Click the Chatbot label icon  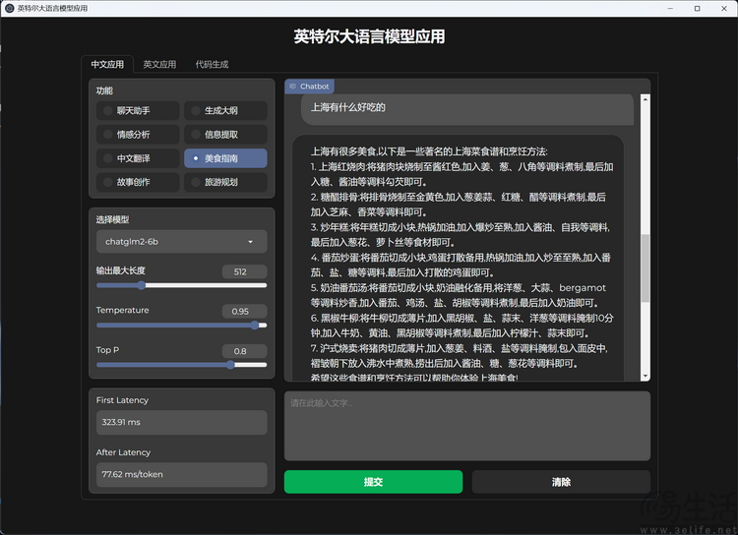coord(293,87)
